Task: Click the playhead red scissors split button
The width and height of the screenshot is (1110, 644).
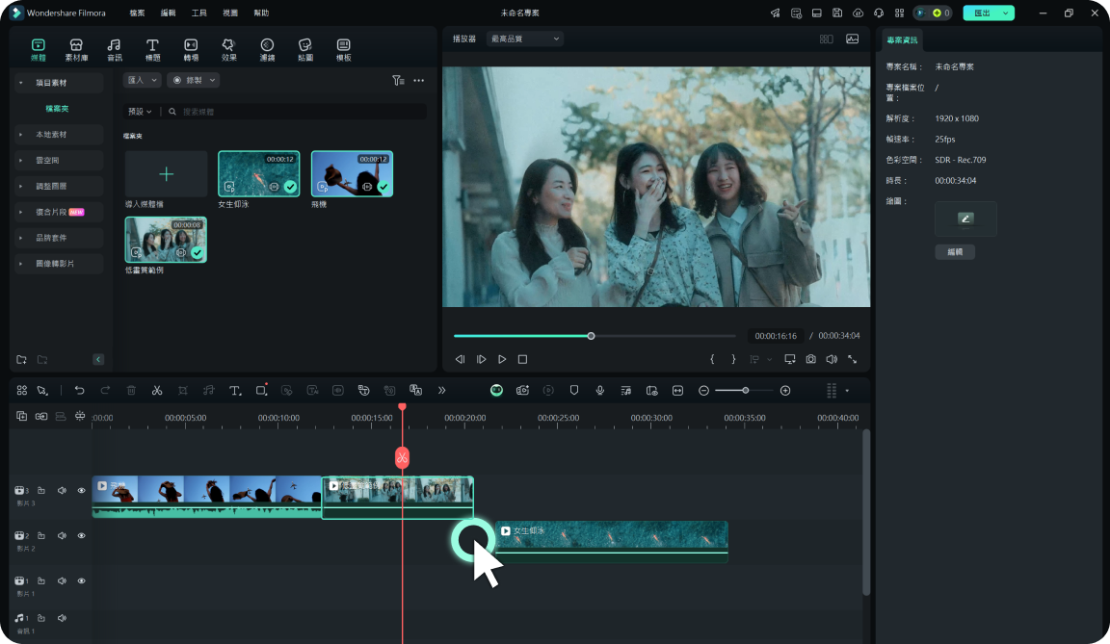Action: tap(402, 458)
